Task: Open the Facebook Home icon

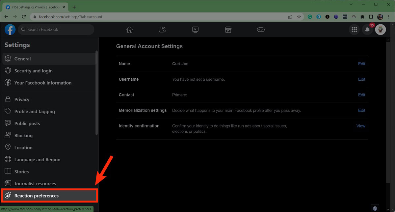Action: [130, 30]
